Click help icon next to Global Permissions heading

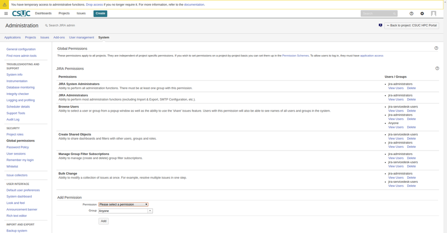click(x=436, y=48)
